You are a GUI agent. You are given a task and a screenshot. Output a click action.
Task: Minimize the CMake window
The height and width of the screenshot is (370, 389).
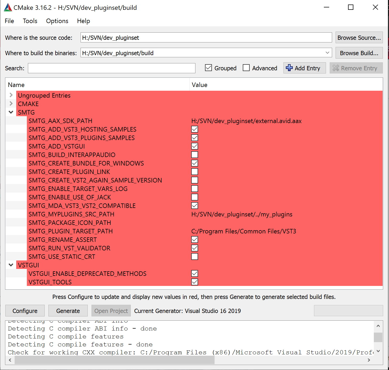pos(327,7)
